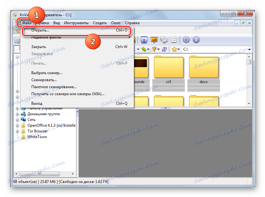265x197 pixels.
Task: Click the tree horizontal scrollbar left arrow
Action: click(x=16, y=174)
